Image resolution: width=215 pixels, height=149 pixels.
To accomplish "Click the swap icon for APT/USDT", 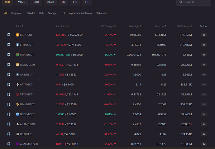I will coord(204,84).
